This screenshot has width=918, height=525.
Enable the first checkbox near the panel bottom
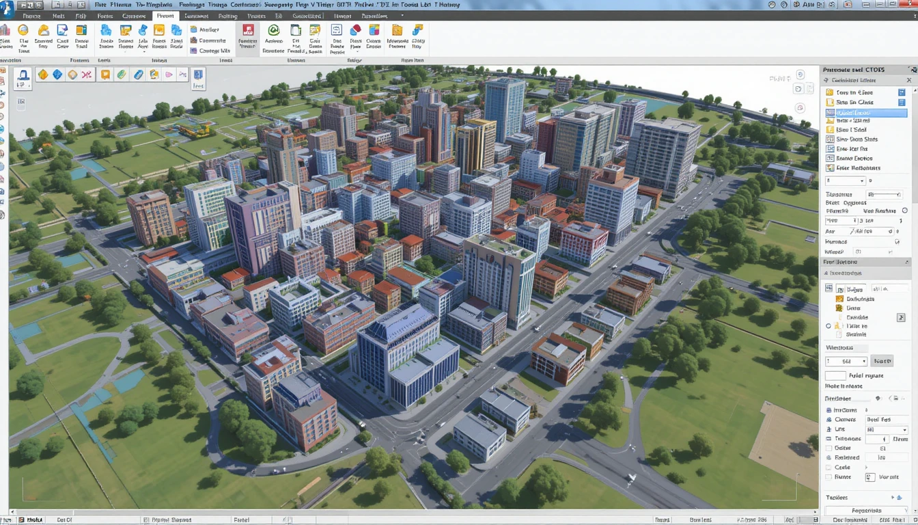click(x=828, y=448)
